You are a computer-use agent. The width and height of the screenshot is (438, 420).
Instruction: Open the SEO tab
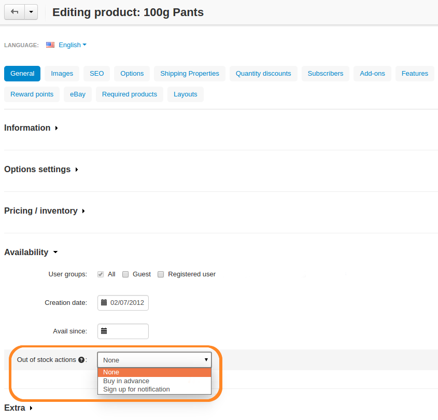point(96,74)
